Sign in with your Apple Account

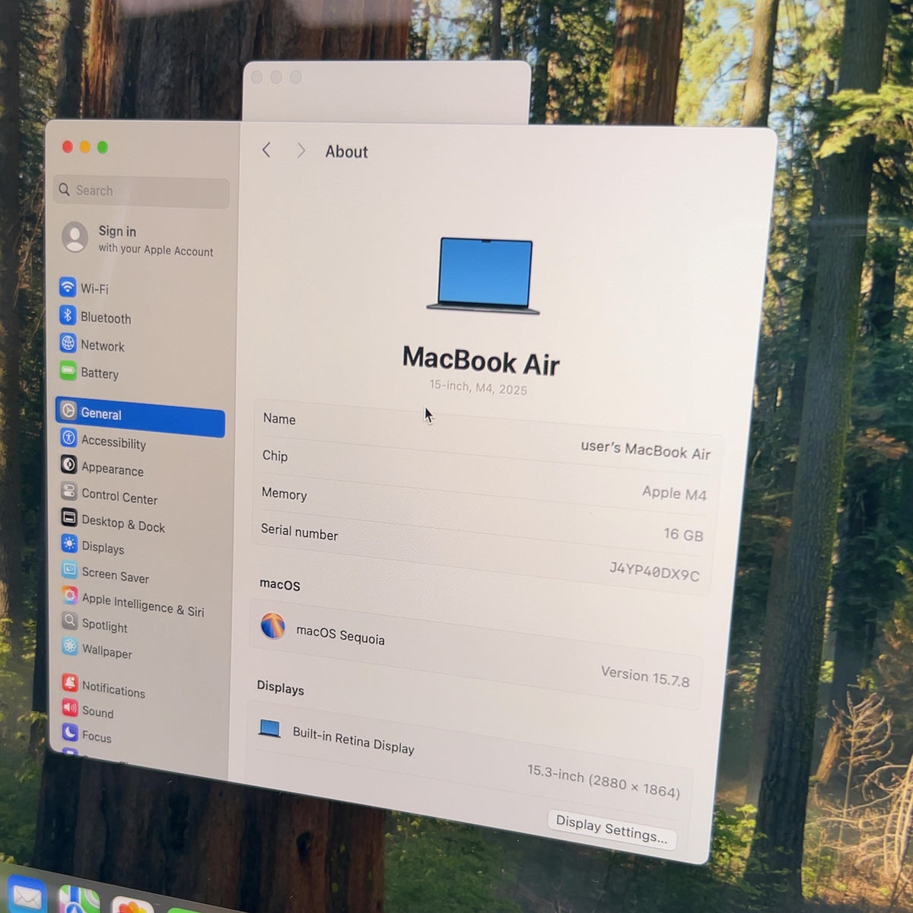(138, 240)
